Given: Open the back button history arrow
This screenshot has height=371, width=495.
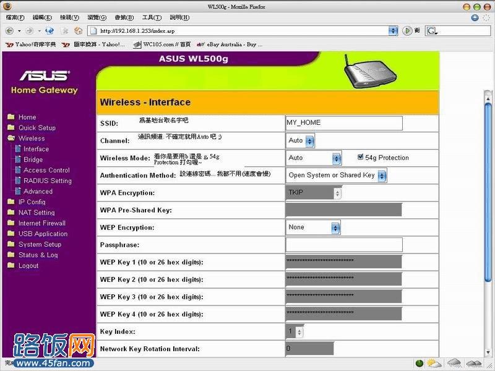Looking at the screenshot, I should 19,31.
